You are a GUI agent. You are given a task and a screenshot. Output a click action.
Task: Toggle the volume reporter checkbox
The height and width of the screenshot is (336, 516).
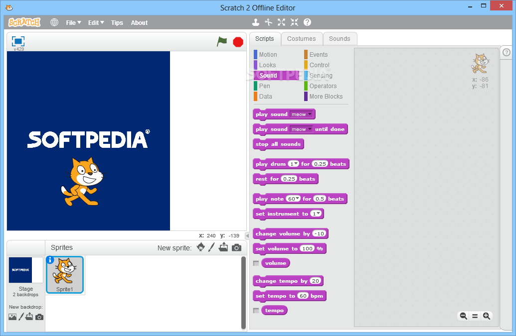tap(256, 263)
